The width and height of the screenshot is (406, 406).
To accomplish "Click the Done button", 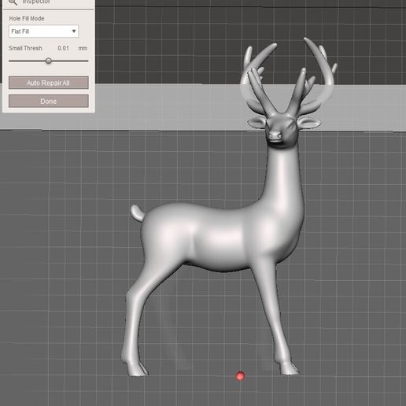I will [49, 101].
